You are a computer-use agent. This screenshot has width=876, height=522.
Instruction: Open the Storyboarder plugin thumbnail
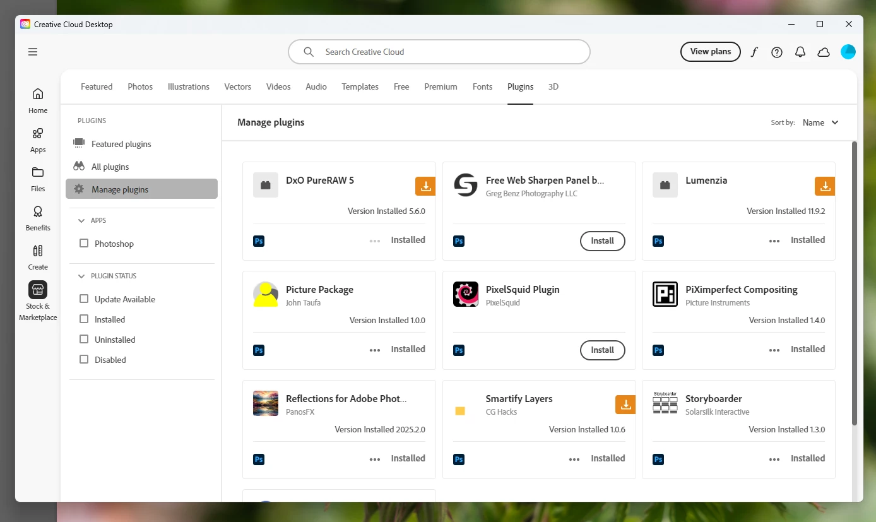665,403
